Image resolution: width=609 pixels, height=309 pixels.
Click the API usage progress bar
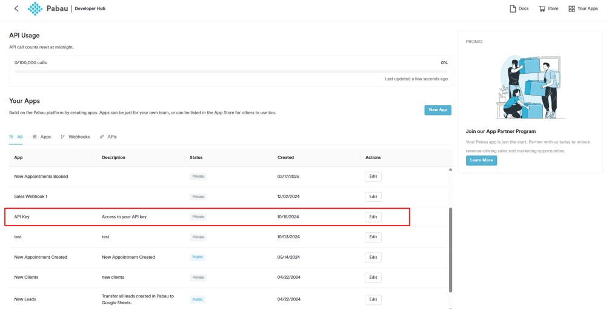[x=231, y=71]
